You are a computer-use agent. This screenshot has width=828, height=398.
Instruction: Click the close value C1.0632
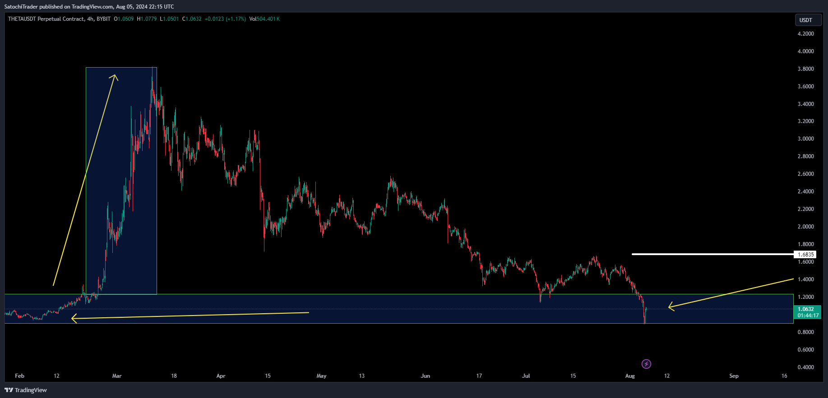click(x=192, y=19)
